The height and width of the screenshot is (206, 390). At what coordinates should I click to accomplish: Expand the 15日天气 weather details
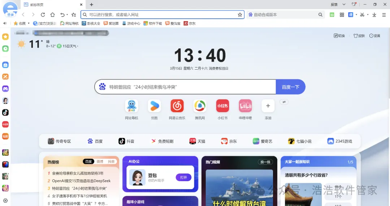[x=70, y=46]
